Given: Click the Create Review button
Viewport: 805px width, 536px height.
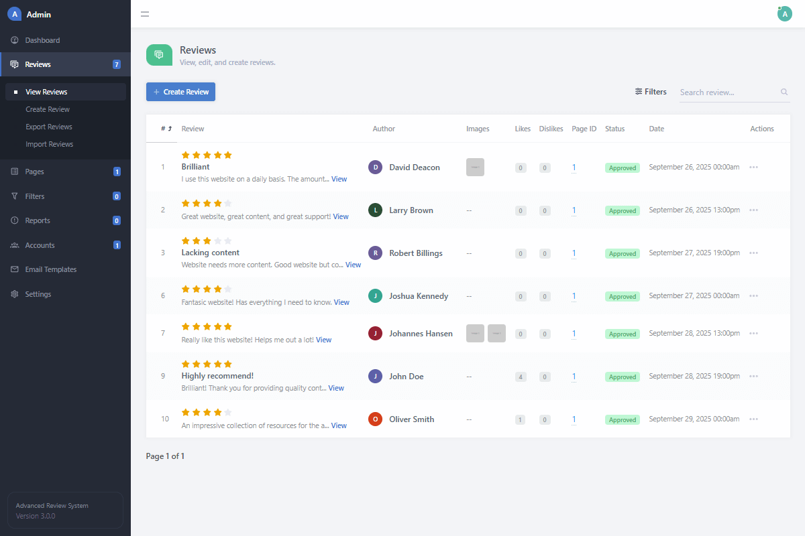Looking at the screenshot, I should point(180,92).
